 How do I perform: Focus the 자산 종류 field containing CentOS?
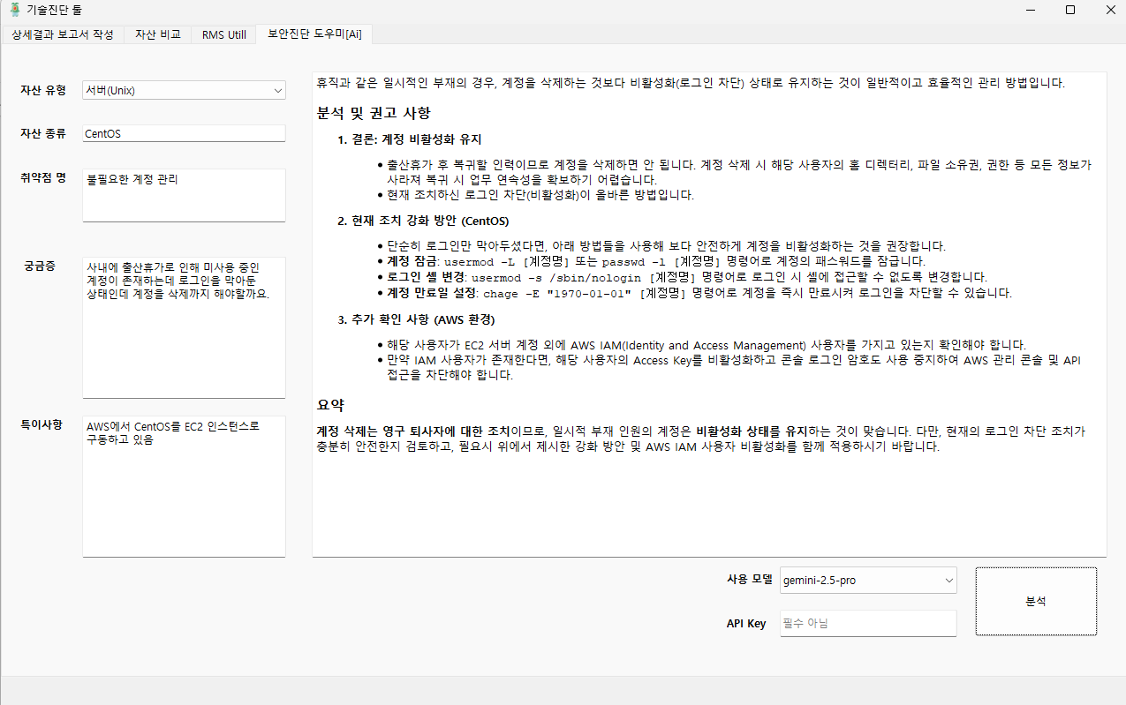(x=184, y=133)
